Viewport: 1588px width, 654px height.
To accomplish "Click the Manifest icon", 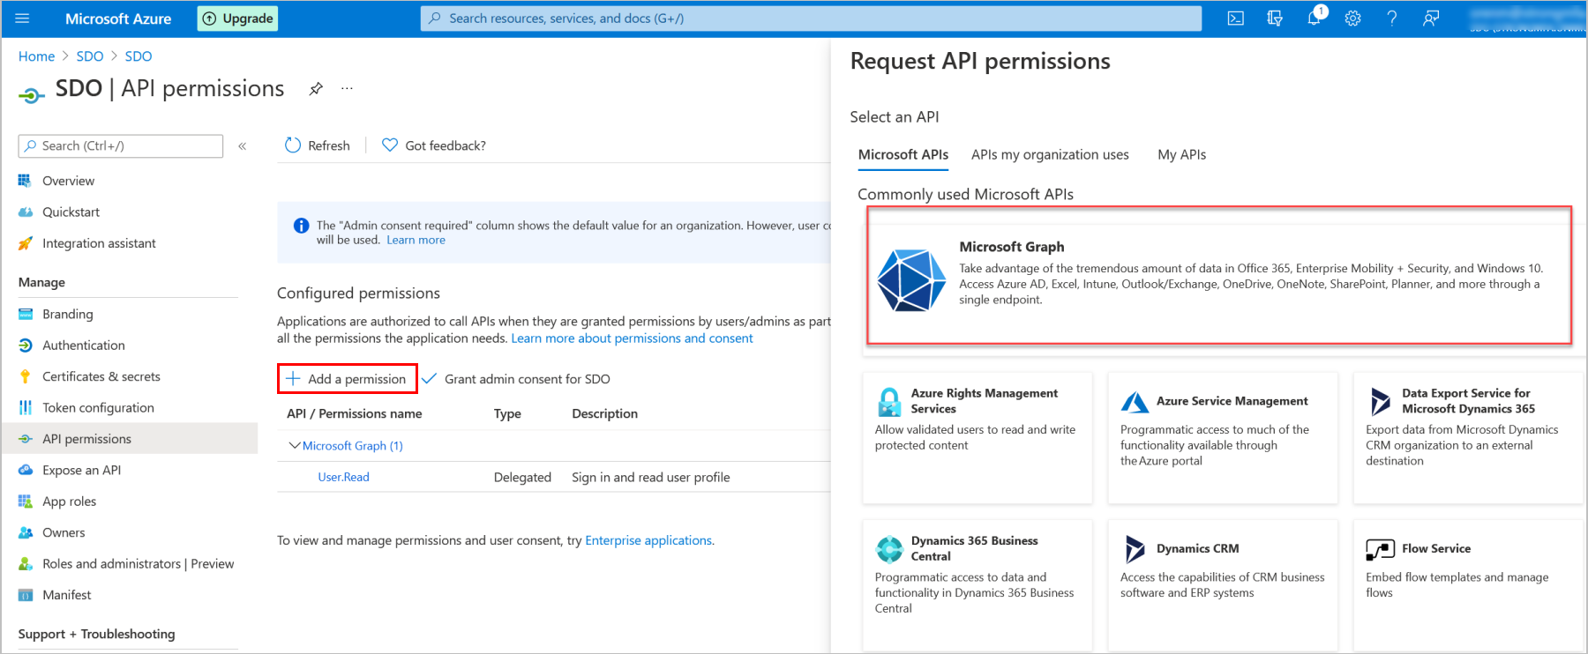I will (x=25, y=595).
